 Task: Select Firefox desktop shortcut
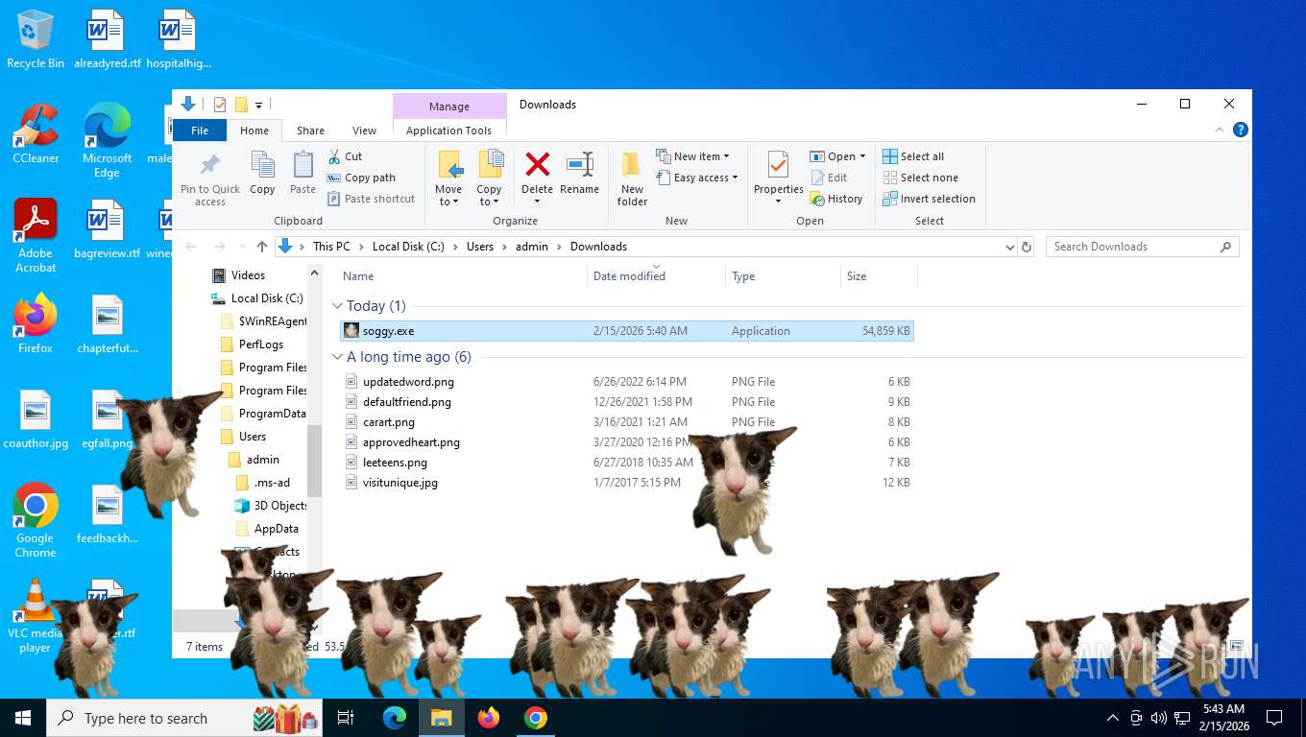(36, 324)
